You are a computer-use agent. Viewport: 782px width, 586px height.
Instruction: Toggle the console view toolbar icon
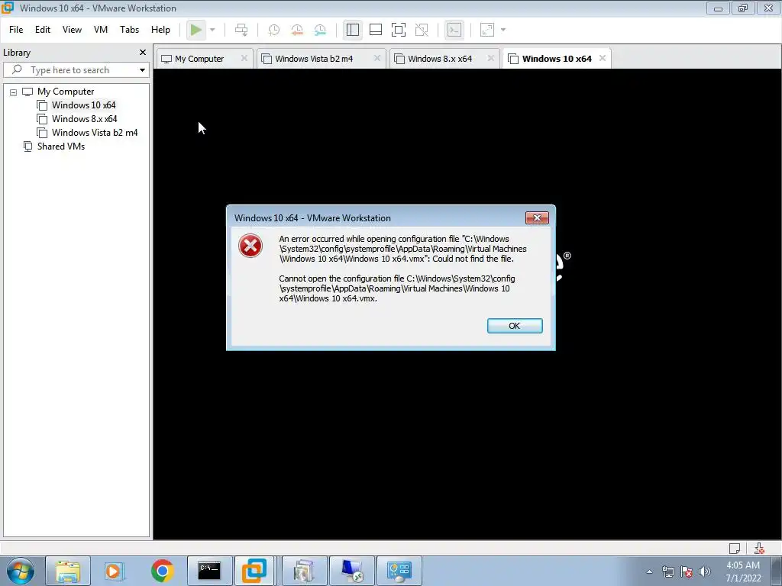454,30
